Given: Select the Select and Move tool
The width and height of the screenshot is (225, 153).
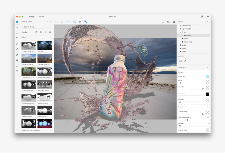Looking at the screenshot, I should pyautogui.click(x=17, y=27).
